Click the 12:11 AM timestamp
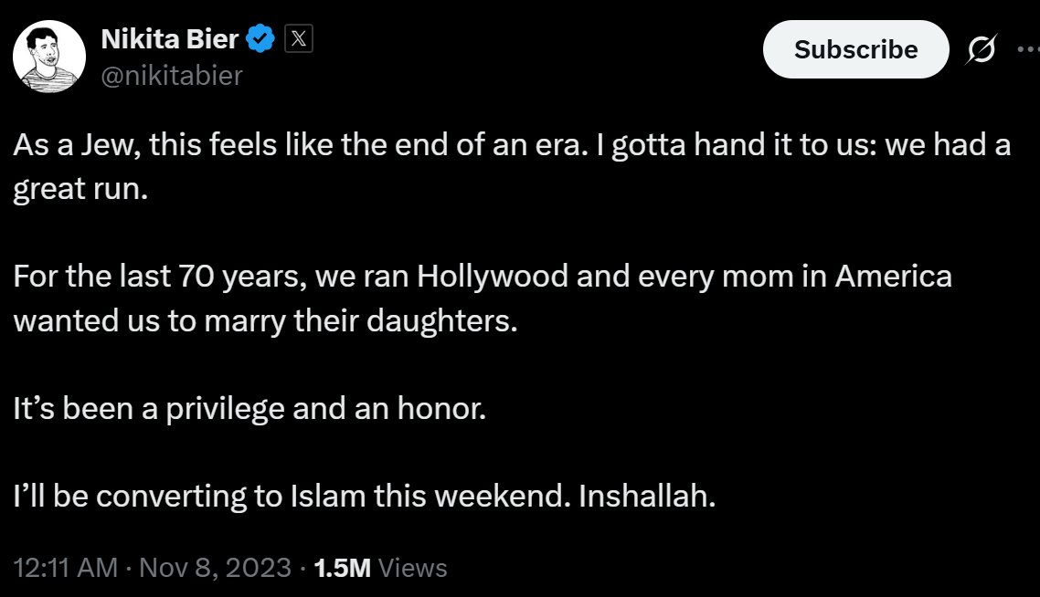The width and height of the screenshot is (1040, 597). (x=65, y=568)
